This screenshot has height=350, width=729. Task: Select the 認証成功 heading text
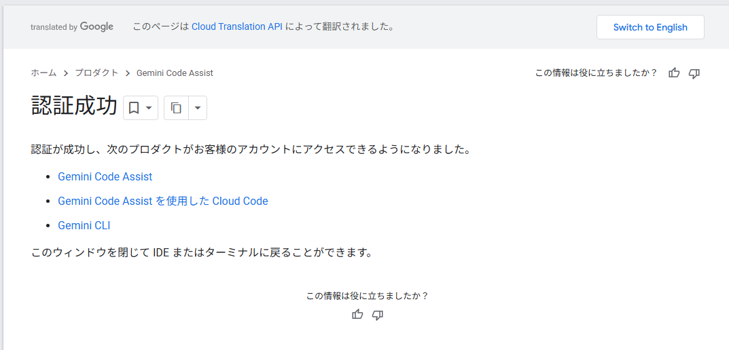74,106
